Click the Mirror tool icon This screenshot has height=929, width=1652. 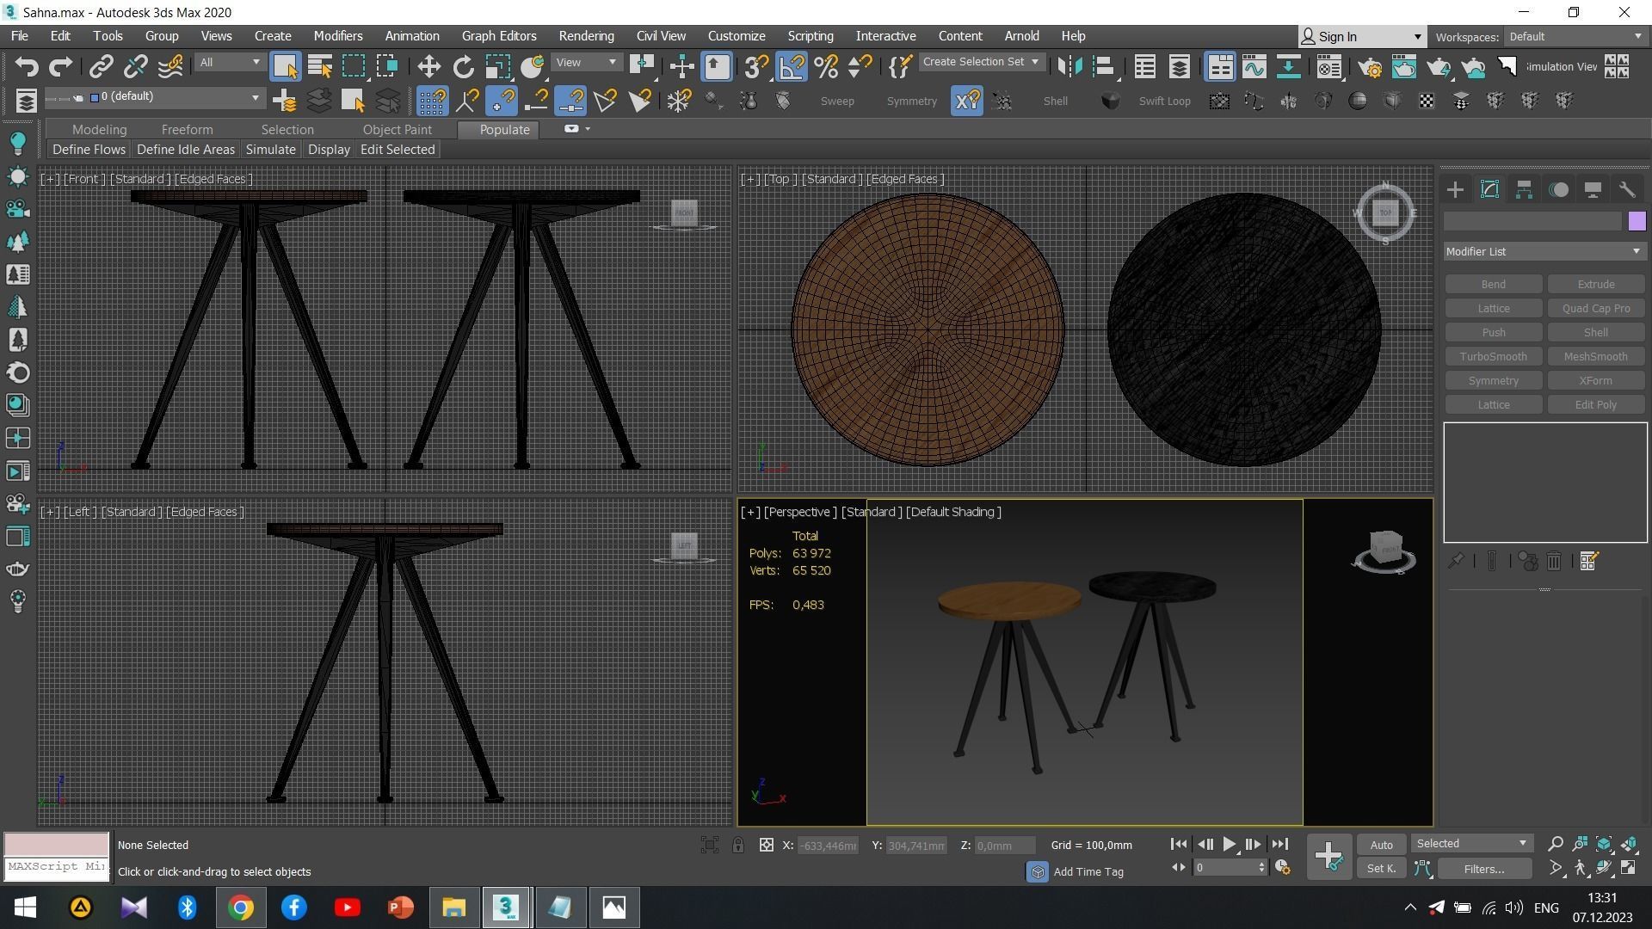[x=1069, y=66]
